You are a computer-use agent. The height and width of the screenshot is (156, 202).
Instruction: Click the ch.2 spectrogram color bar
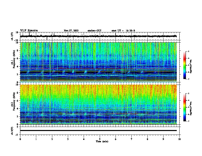[184, 107]
